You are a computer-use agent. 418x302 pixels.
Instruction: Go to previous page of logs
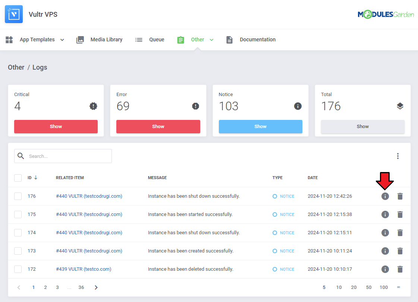(x=19, y=287)
